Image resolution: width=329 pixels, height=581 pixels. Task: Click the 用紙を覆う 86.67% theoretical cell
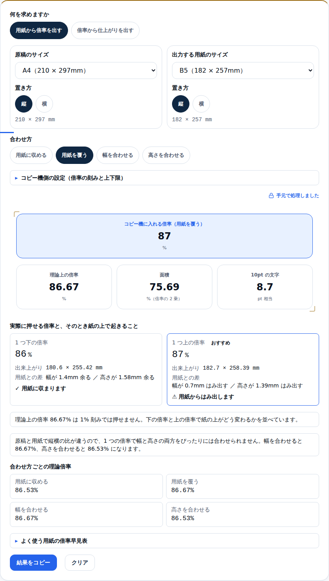(242, 486)
